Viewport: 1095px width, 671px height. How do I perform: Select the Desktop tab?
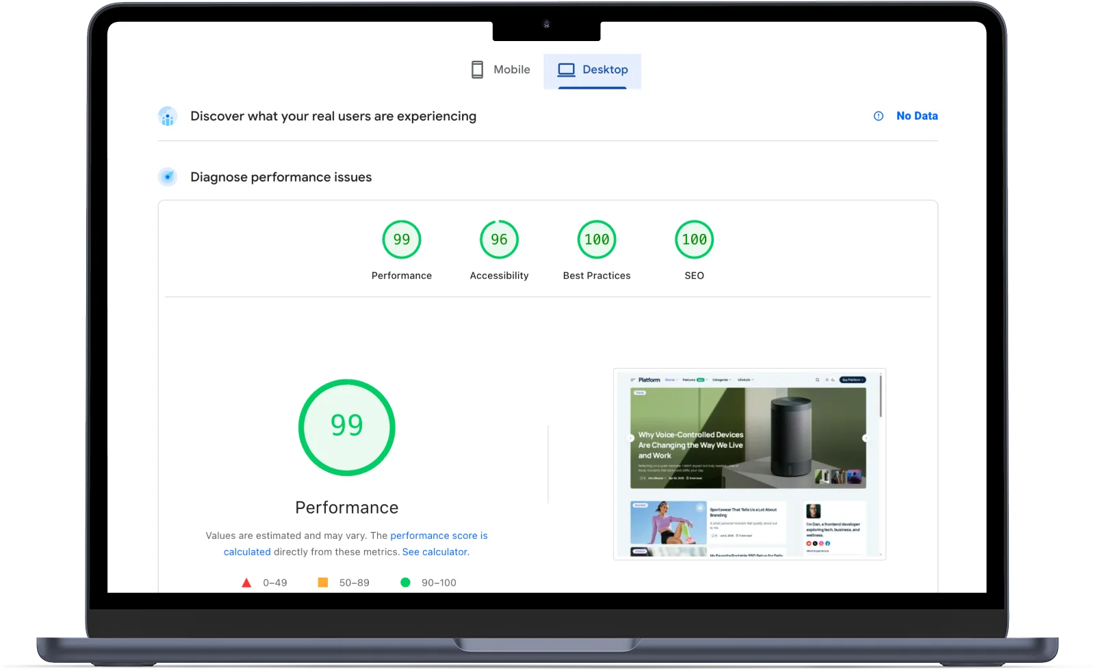point(593,70)
